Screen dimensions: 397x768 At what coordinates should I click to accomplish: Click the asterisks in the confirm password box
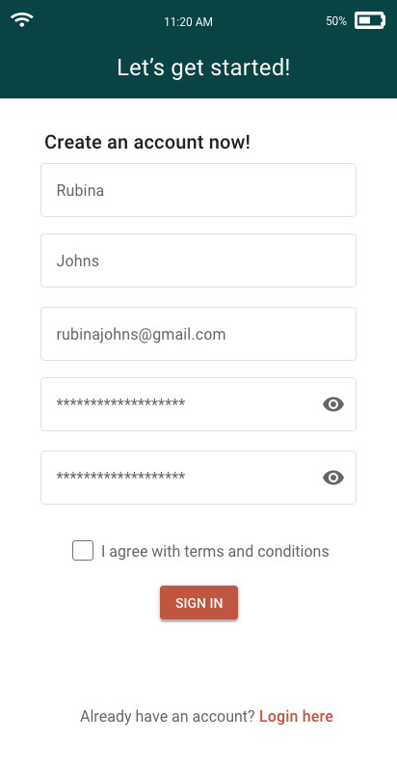pos(120,477)
